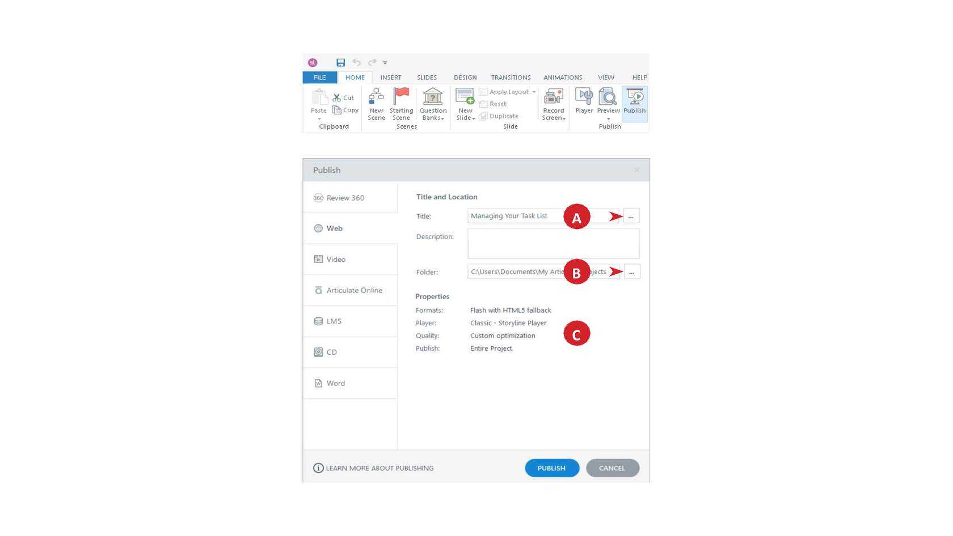The height and width of the screenshot is (536, 953).
Task: Switch to the HOME ribbon tab
Action: pyautogui.click(x=355, y=78)
